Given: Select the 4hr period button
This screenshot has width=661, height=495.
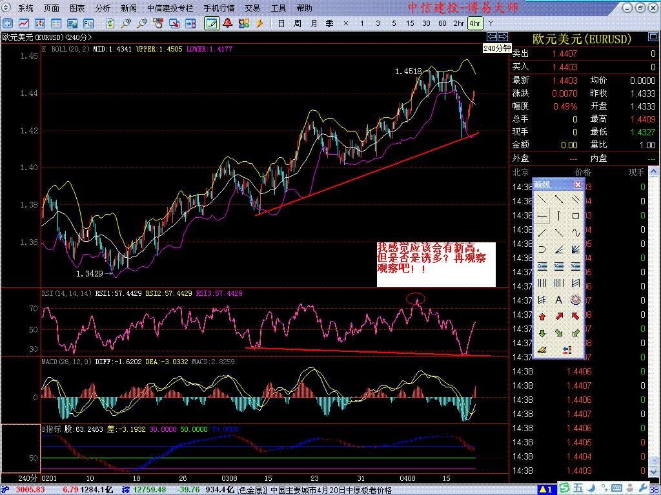Looking at the screenshot, I should 475,24.
